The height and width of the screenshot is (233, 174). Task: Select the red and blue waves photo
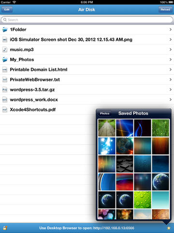[x=125, y=182]
